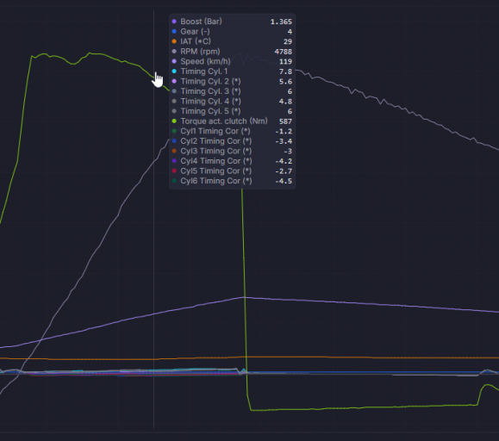Click the IAT orange legend dot
This screenshot has height=441, width=499.
point(174,41)
